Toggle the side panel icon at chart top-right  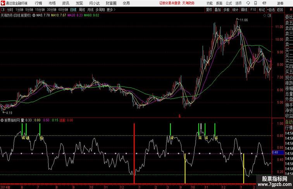269,16
